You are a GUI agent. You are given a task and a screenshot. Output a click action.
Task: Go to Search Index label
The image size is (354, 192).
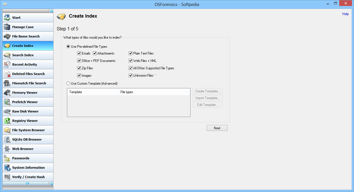point(23,55)
